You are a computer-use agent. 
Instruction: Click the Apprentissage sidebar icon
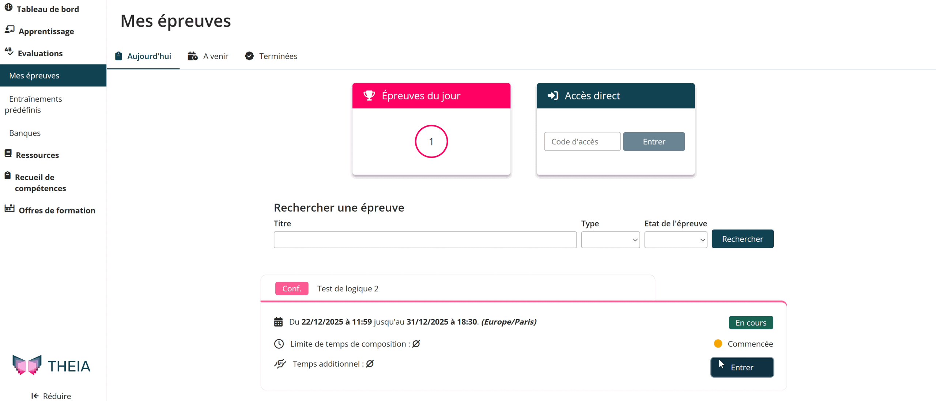pos(10,30)
